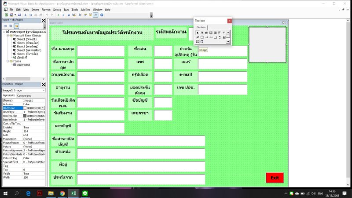Save the project with the toolbar icon
Viewport: 352px width, 198px height.
(x=19, y=15)
